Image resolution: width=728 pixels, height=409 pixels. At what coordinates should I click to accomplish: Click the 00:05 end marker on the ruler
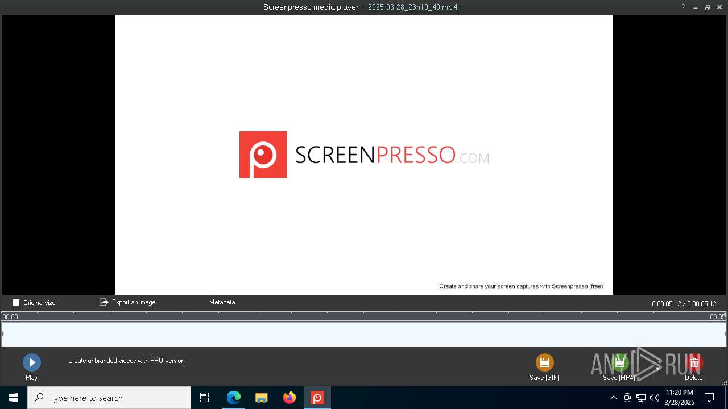point(718,317)
